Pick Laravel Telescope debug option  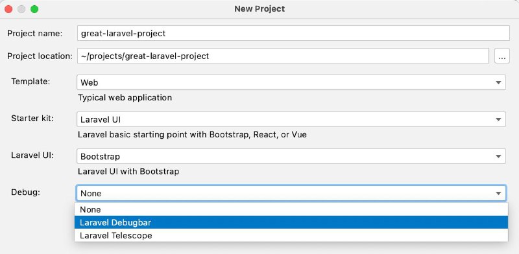tap(291, 235)
